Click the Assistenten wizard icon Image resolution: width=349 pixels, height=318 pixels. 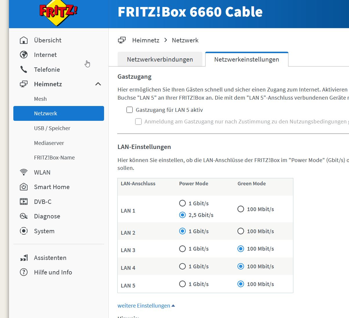tap(24, 258)
